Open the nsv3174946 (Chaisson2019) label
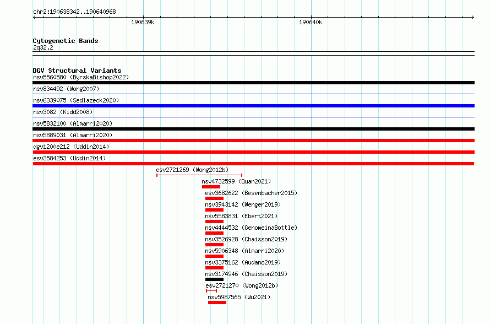 click(x=246, y=274)
